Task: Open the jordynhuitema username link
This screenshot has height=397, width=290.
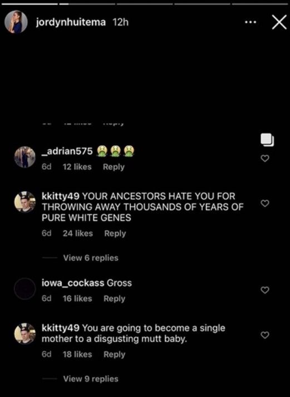Action: coord(71,22)
